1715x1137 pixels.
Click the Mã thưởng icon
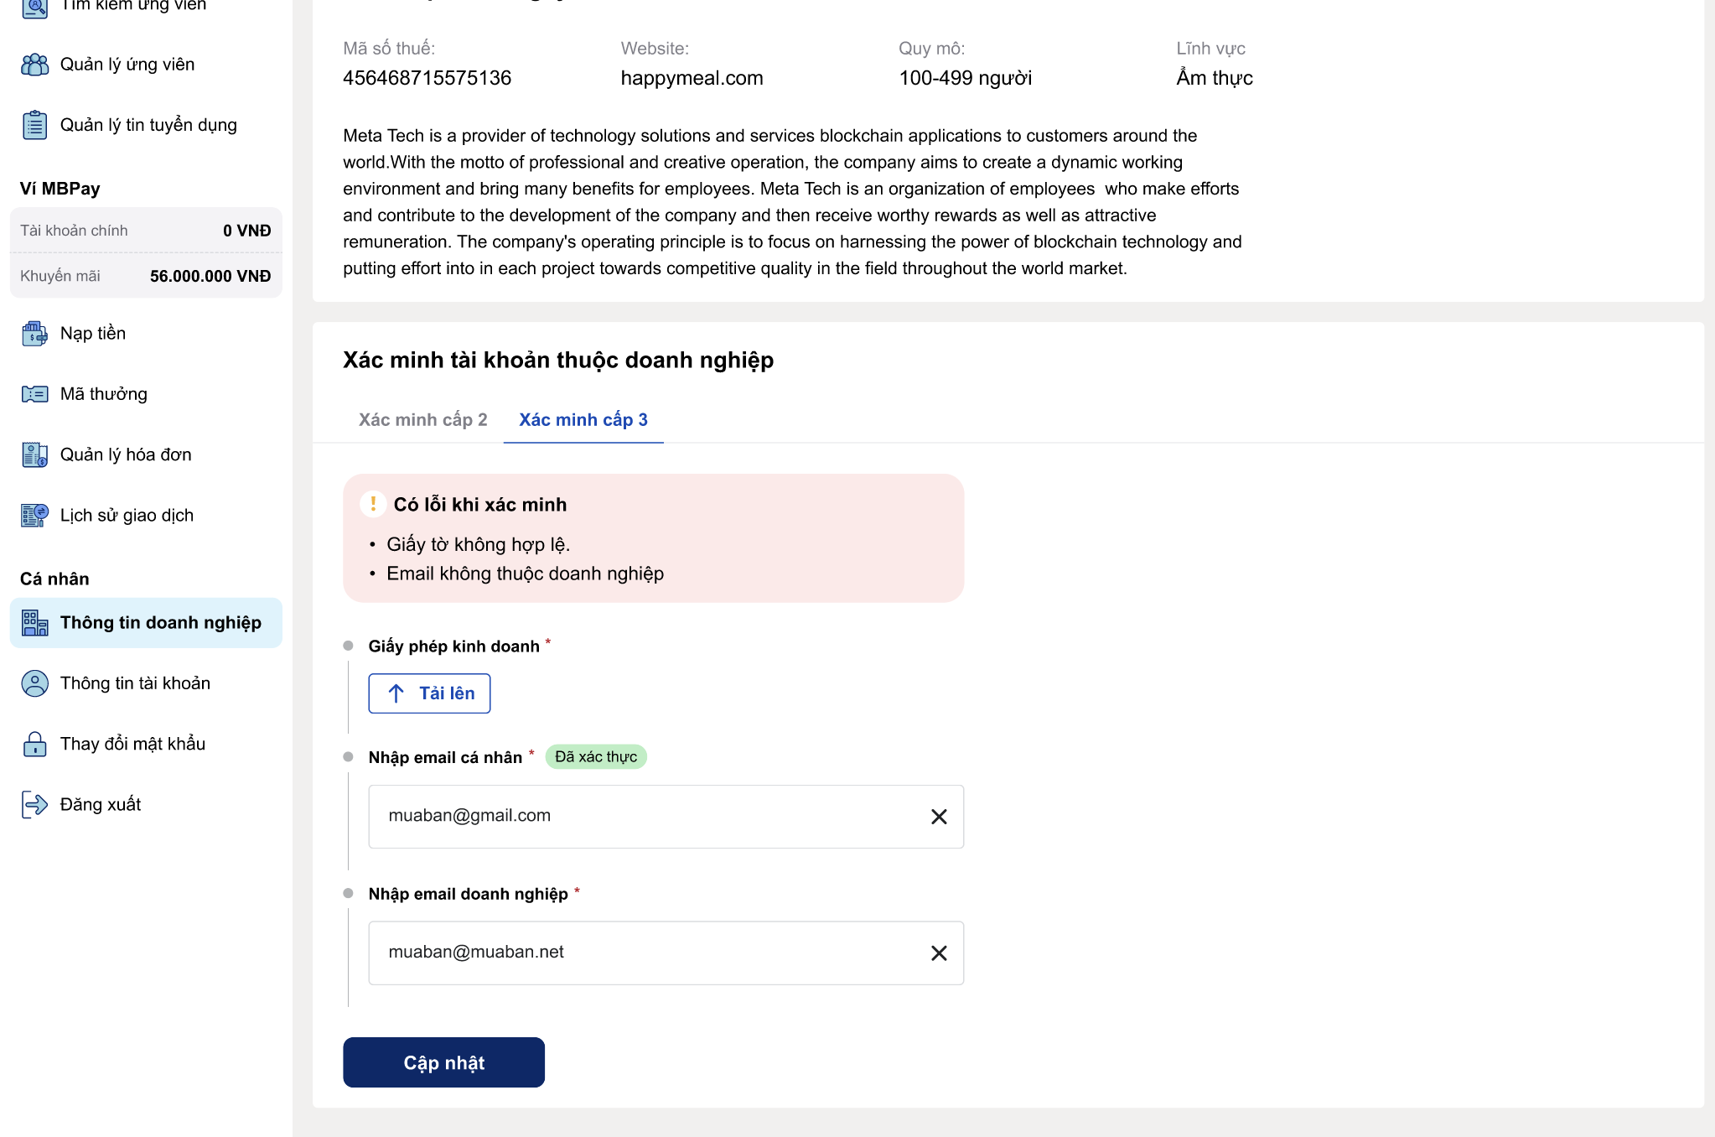coord(34,393)
